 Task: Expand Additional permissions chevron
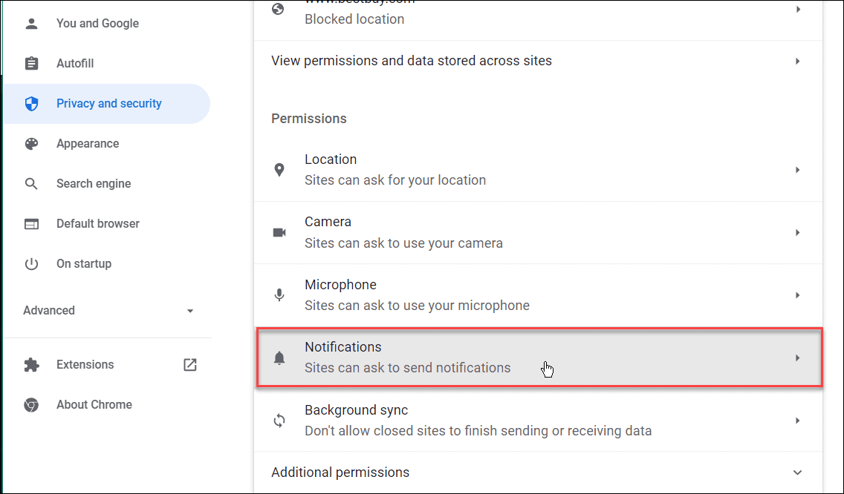pyautogui.click(x=797, y=472)
